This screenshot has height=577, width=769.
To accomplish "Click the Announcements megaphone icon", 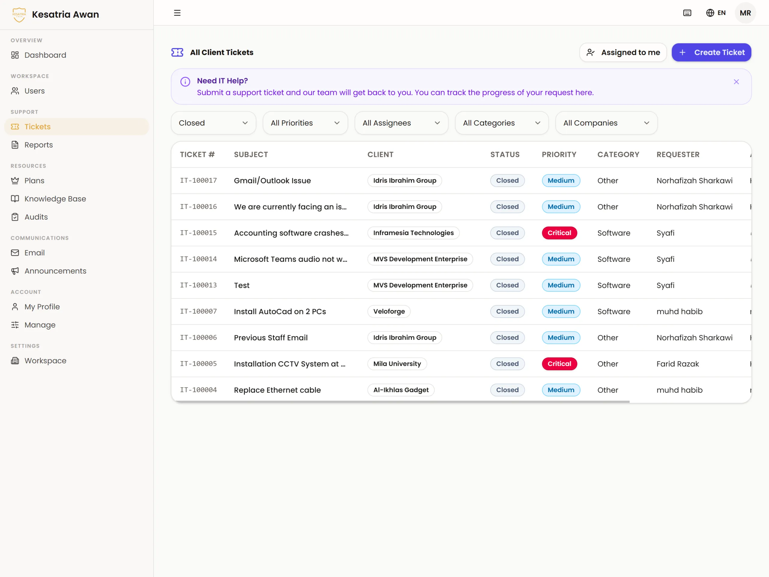I will (x=15, y=271).
